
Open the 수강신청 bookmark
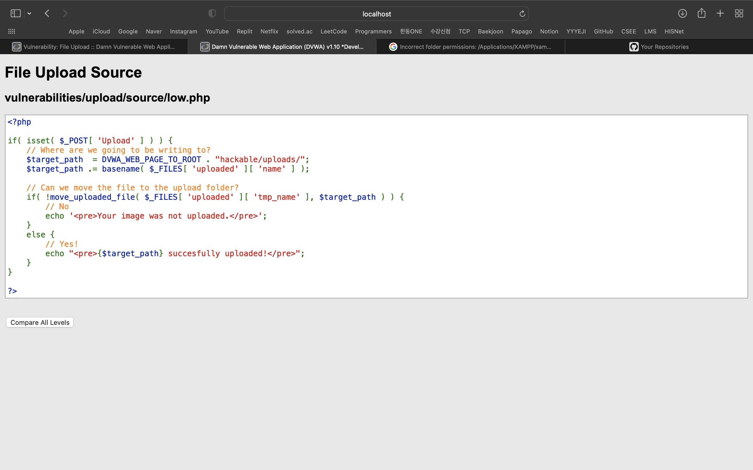pos(440,31)
